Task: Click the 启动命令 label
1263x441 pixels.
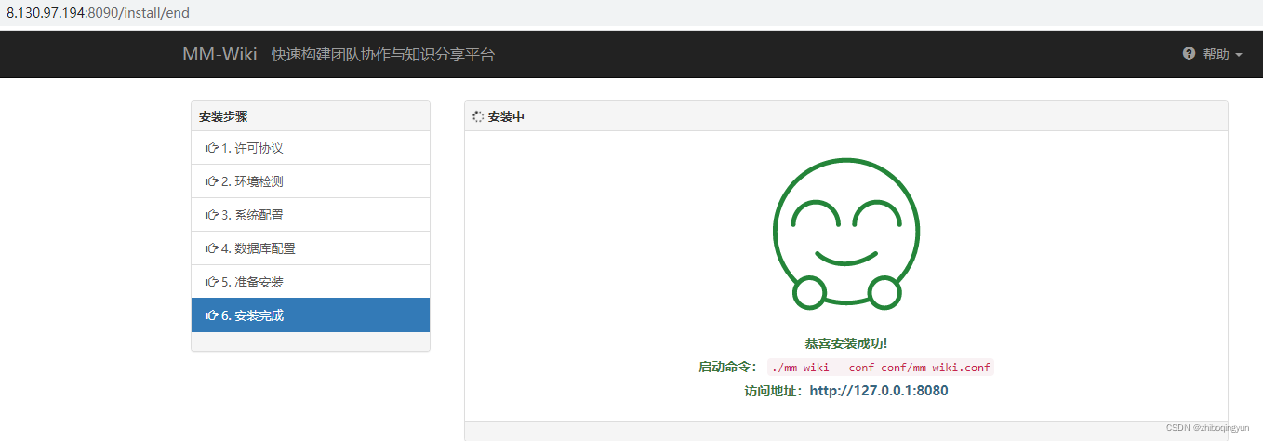Action: coord(730,367)
